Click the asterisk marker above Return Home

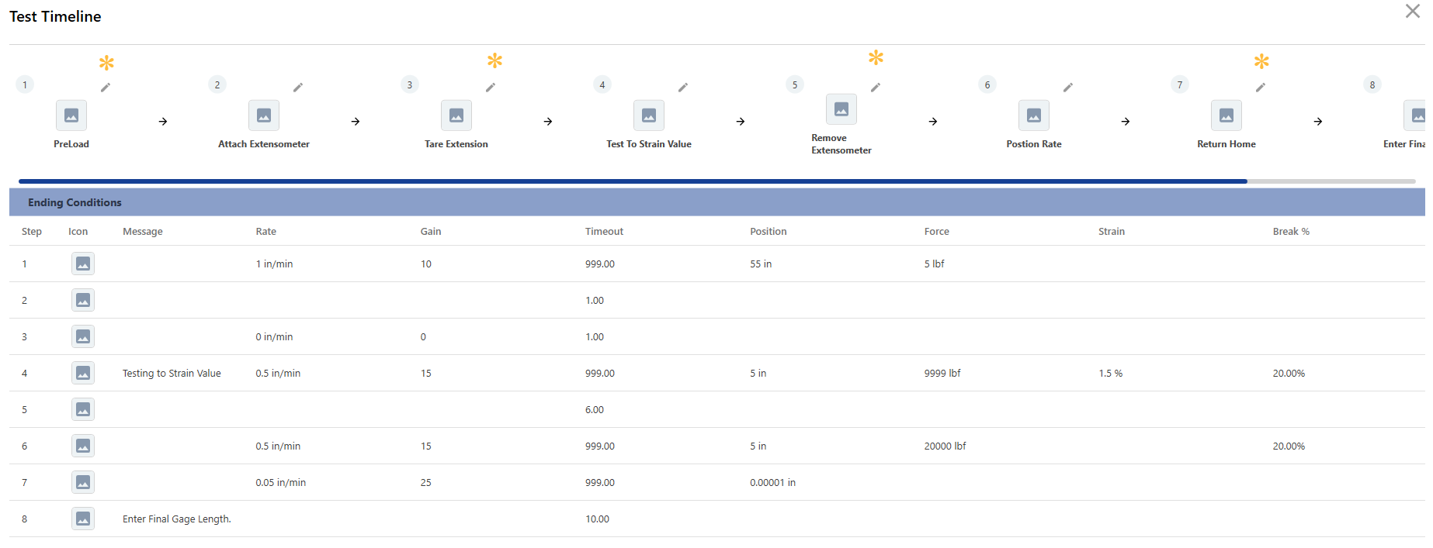pyautogui.click(x=1261, y=60)
